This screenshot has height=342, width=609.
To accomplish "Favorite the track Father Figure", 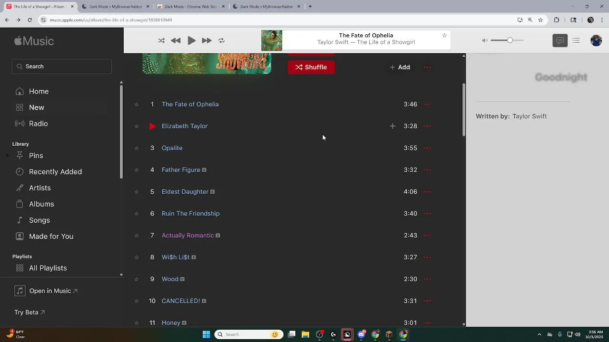I will point(137,170).
